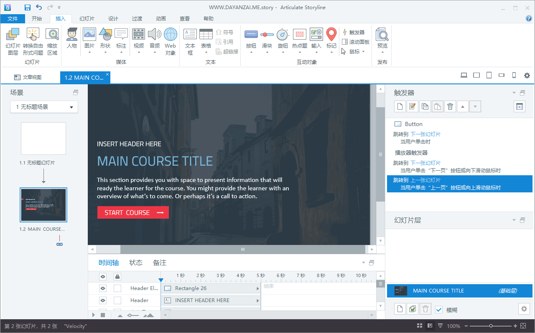Insert a Scrolling Panel (滚动面板)

pos(356,42)
